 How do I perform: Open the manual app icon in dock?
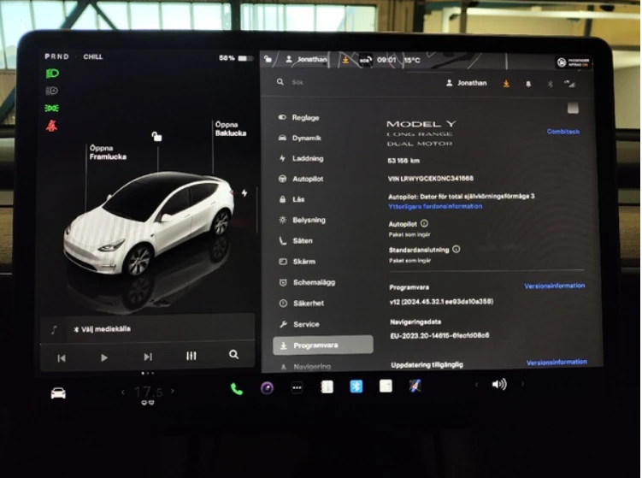(327, 387)
